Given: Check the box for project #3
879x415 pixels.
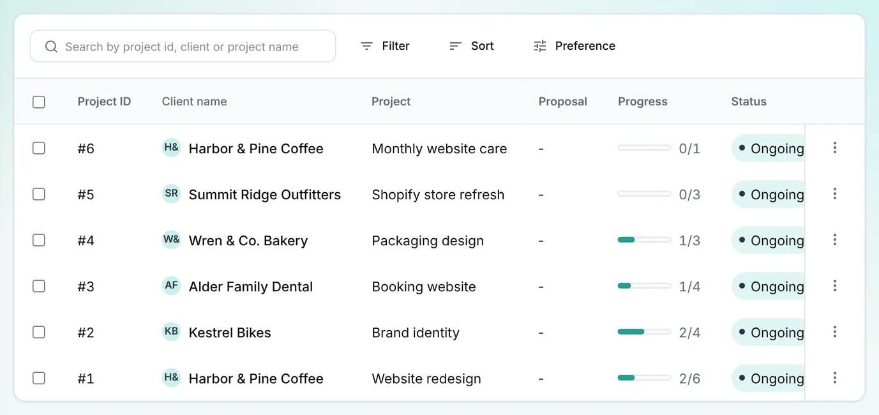Looking at the screenshot, I should [x=39, y=286].
